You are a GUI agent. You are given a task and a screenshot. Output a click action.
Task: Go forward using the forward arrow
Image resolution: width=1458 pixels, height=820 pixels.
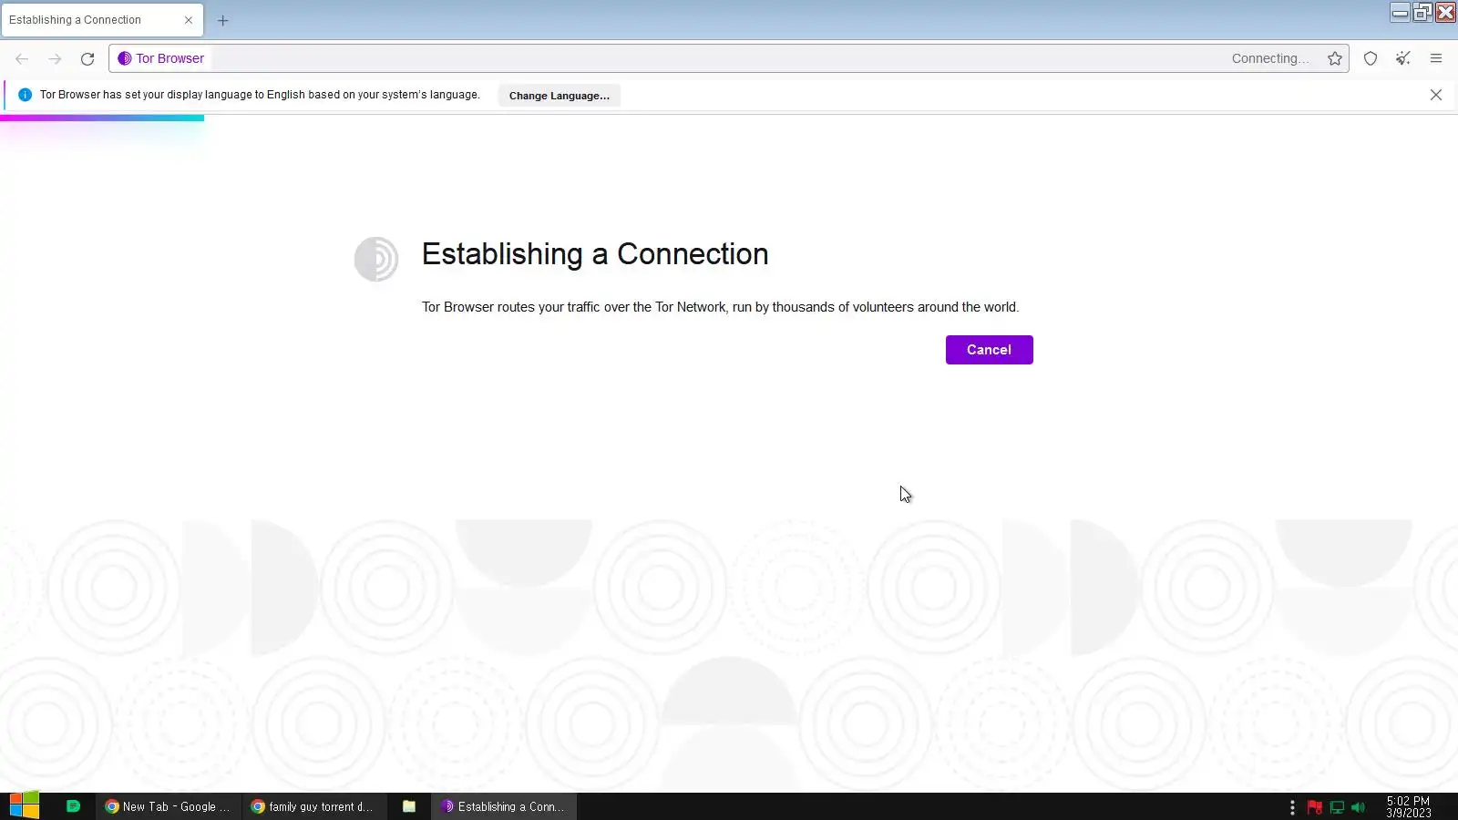point(55,58)
